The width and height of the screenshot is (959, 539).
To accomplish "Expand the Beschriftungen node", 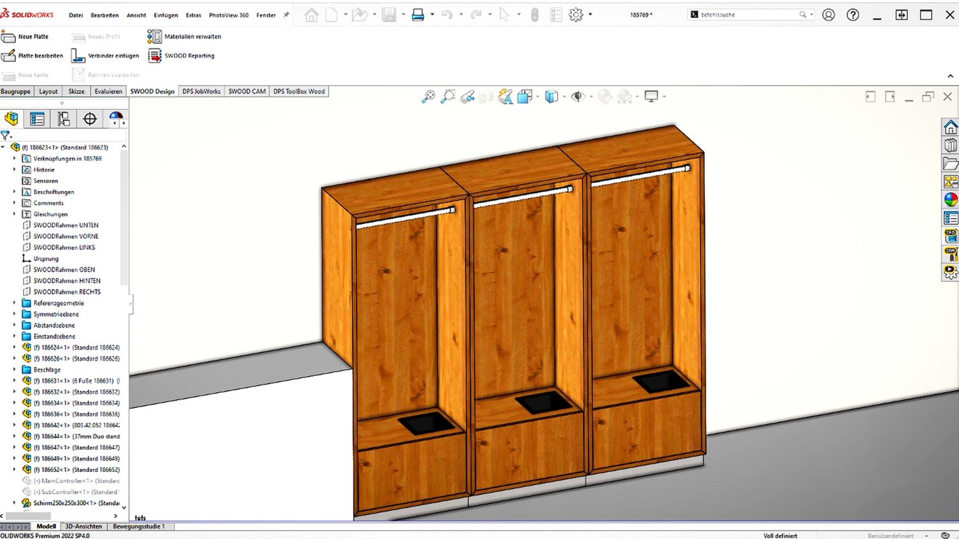I will click(14, 192).
